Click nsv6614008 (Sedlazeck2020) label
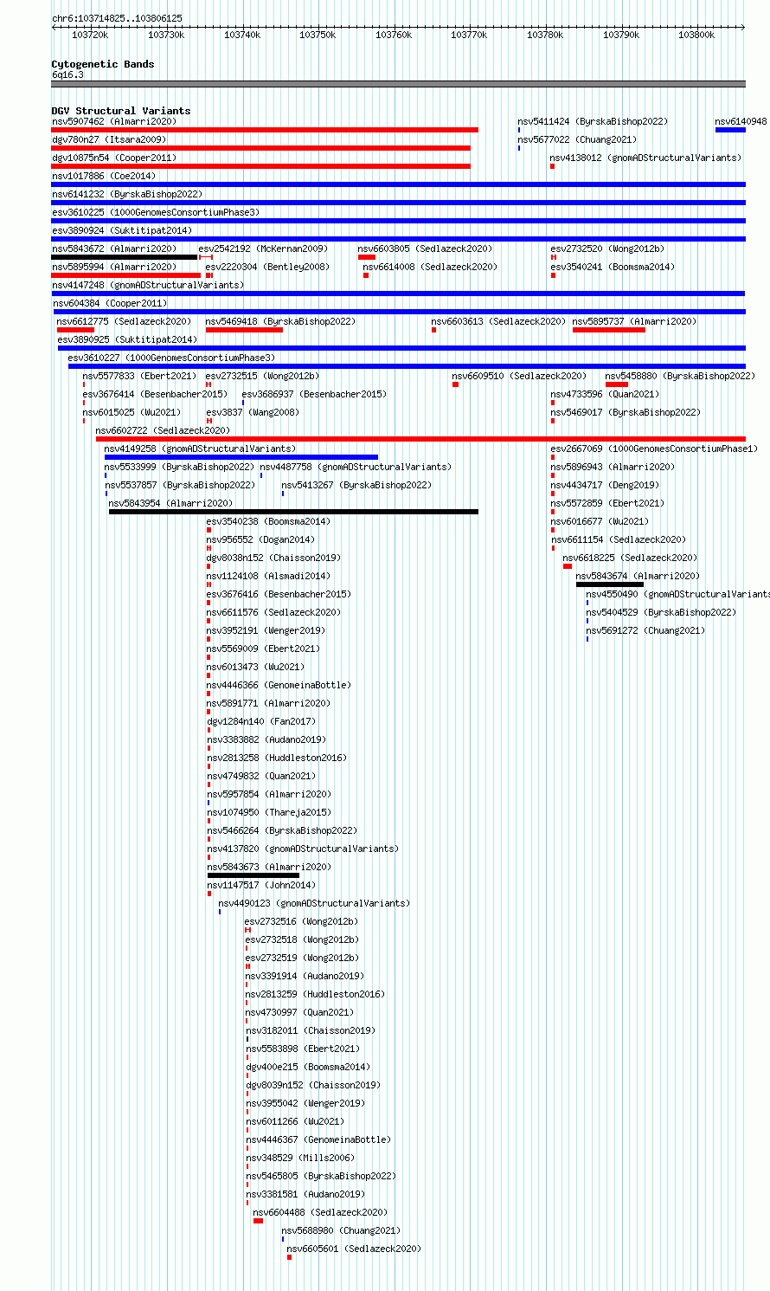Image resolution: width=770 pixels, height=1291 pixels. tap(430, 268)
